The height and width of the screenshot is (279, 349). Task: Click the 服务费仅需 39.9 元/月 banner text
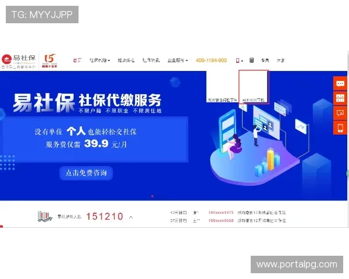[86, 144]
